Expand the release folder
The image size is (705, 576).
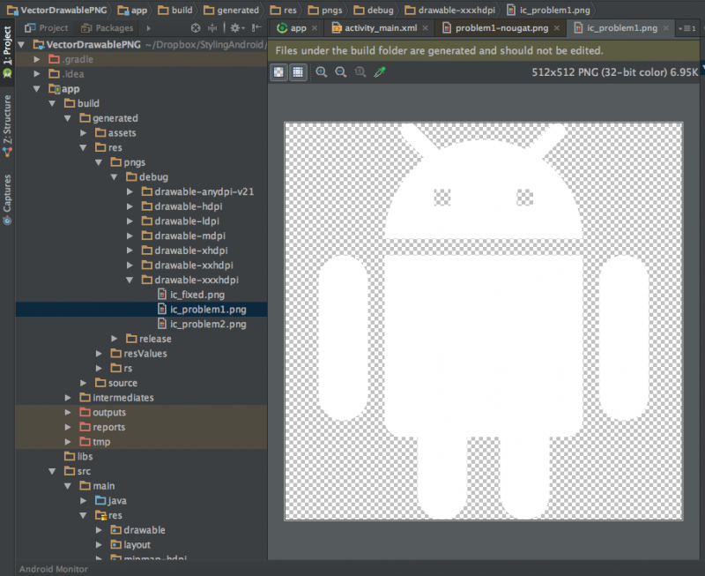[115, 339]
